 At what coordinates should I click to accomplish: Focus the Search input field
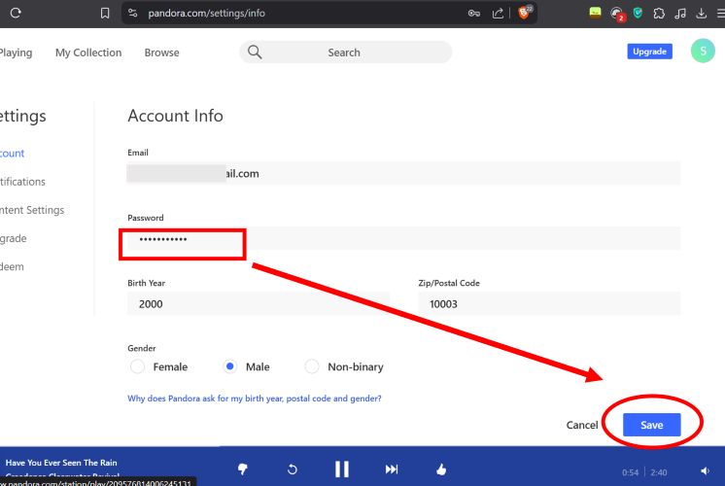pos(345,52)
